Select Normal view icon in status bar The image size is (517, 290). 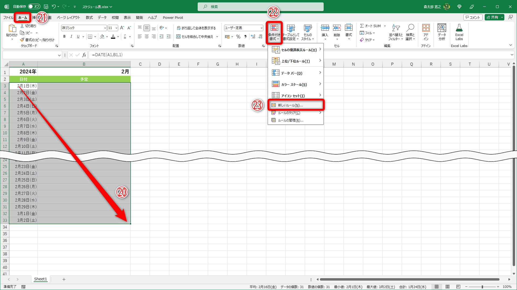pos(437,287)
